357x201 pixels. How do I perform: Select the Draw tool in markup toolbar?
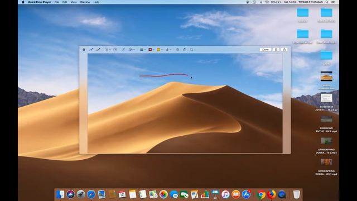(x=98, y=50)
